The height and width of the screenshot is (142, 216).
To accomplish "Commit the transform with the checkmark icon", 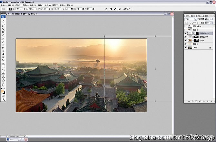I will coord(115,9).
